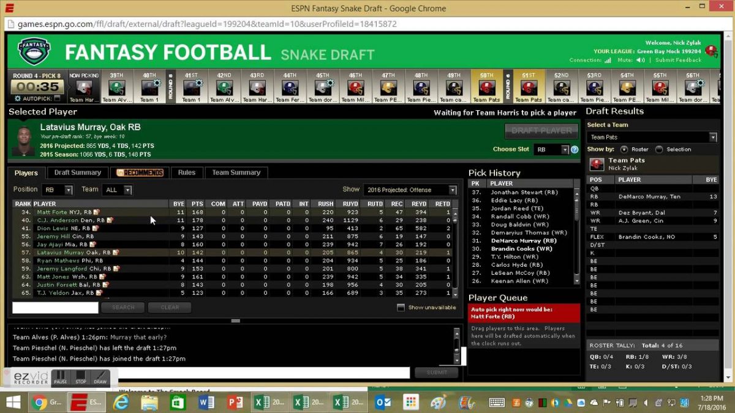Screen dimensions: 735x413
Task: Open the Rules tab
Action: (x=187, y=173)
